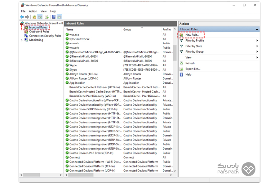Click Help in the Actions pane
Screen dimensions: 279x186
pyautogui.click(x=188, y=75)
